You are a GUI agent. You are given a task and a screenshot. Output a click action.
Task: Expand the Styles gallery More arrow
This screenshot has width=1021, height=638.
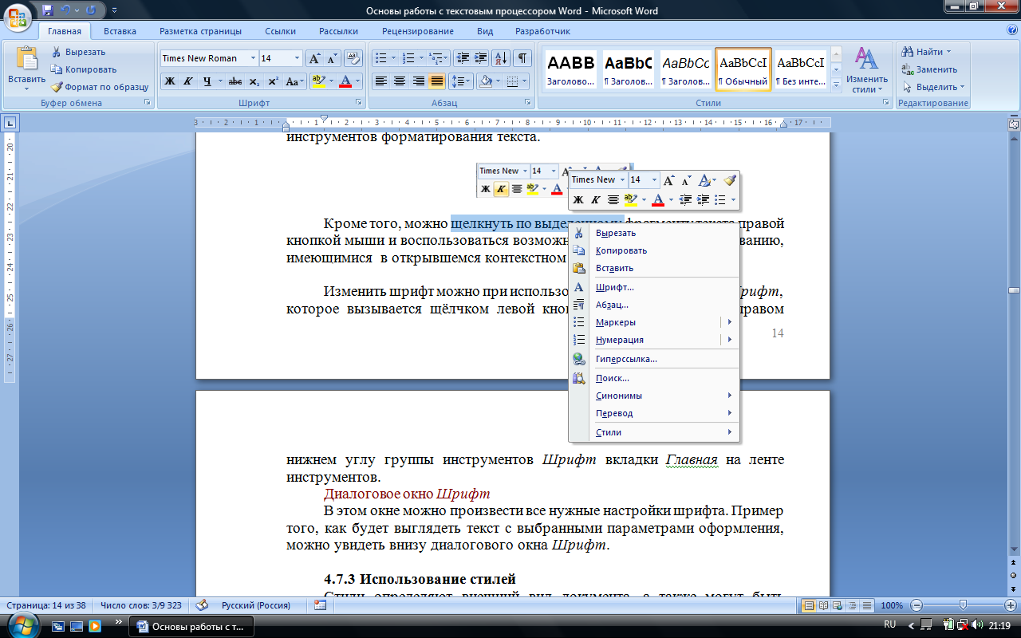point(836,85)
